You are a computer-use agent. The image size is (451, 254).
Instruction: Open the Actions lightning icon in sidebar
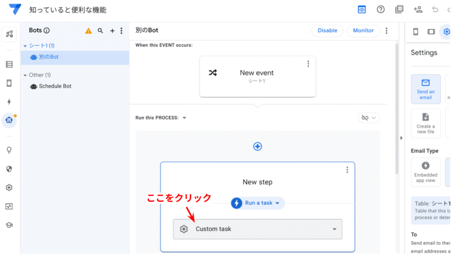[x=9, y=102]
